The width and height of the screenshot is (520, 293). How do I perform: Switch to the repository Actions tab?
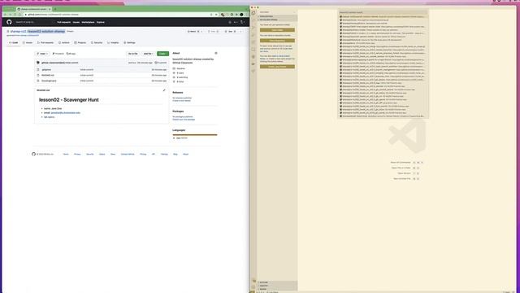(64, 43)
